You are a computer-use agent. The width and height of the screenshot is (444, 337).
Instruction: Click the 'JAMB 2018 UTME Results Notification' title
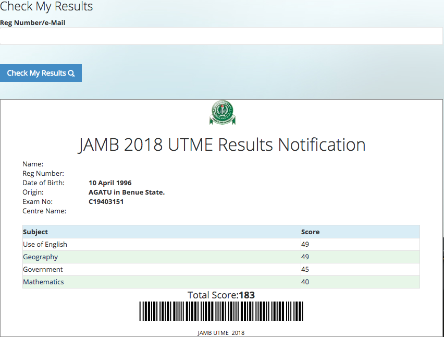coord(221,145)
